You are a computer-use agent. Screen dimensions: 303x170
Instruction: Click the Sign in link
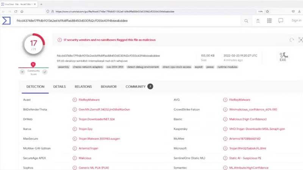click(296, 20)
